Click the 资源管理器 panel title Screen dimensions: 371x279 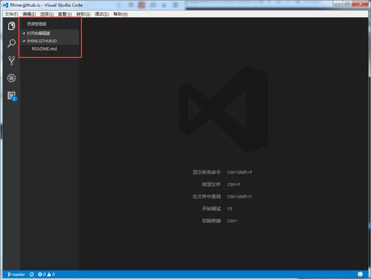[x=36, y=24]
